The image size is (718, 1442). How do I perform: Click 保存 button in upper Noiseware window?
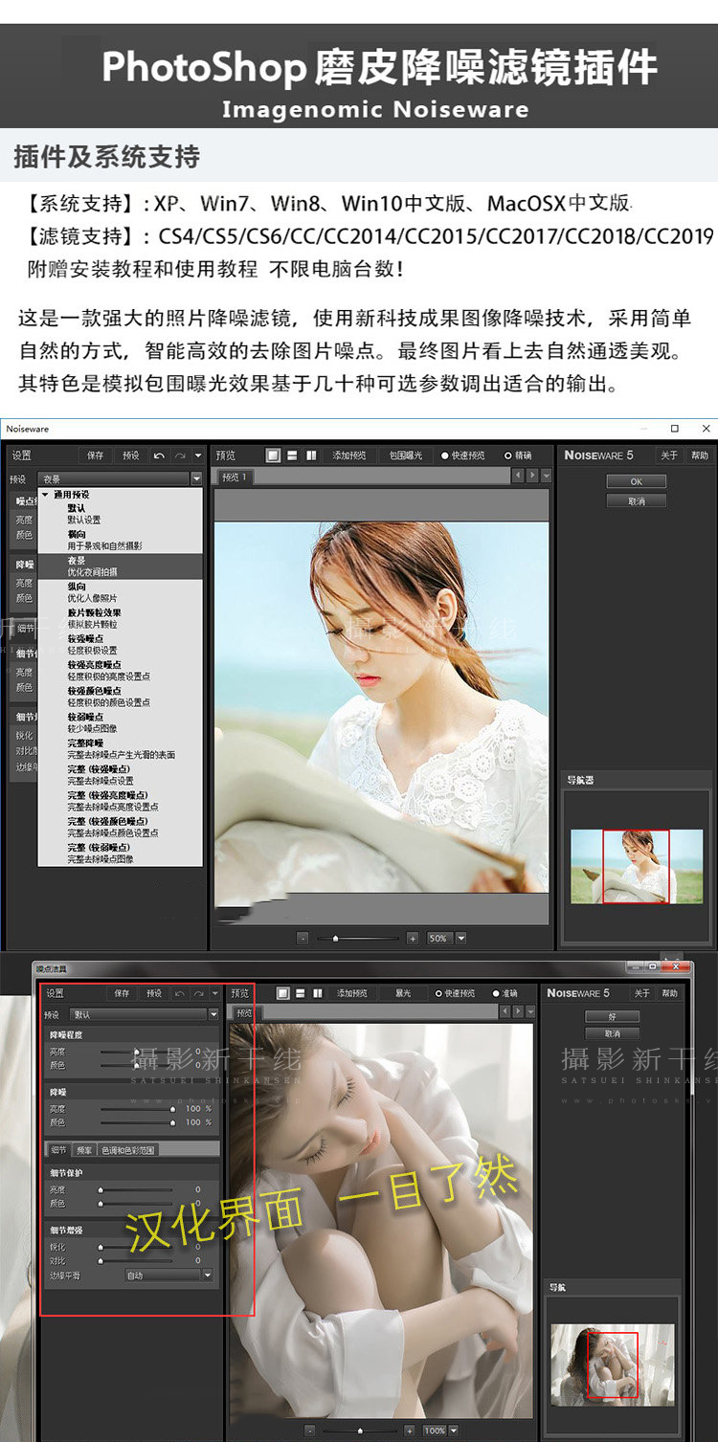point(95,455)
